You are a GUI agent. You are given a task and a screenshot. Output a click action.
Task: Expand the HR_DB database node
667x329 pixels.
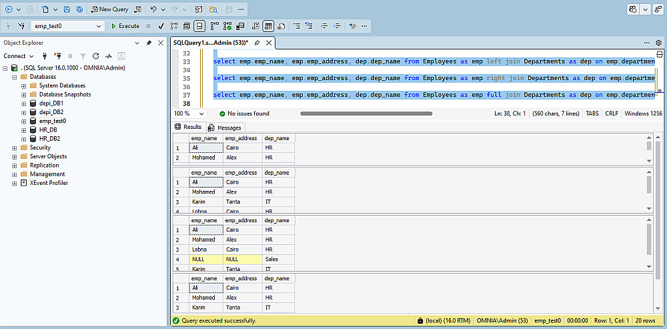point(23,129)
